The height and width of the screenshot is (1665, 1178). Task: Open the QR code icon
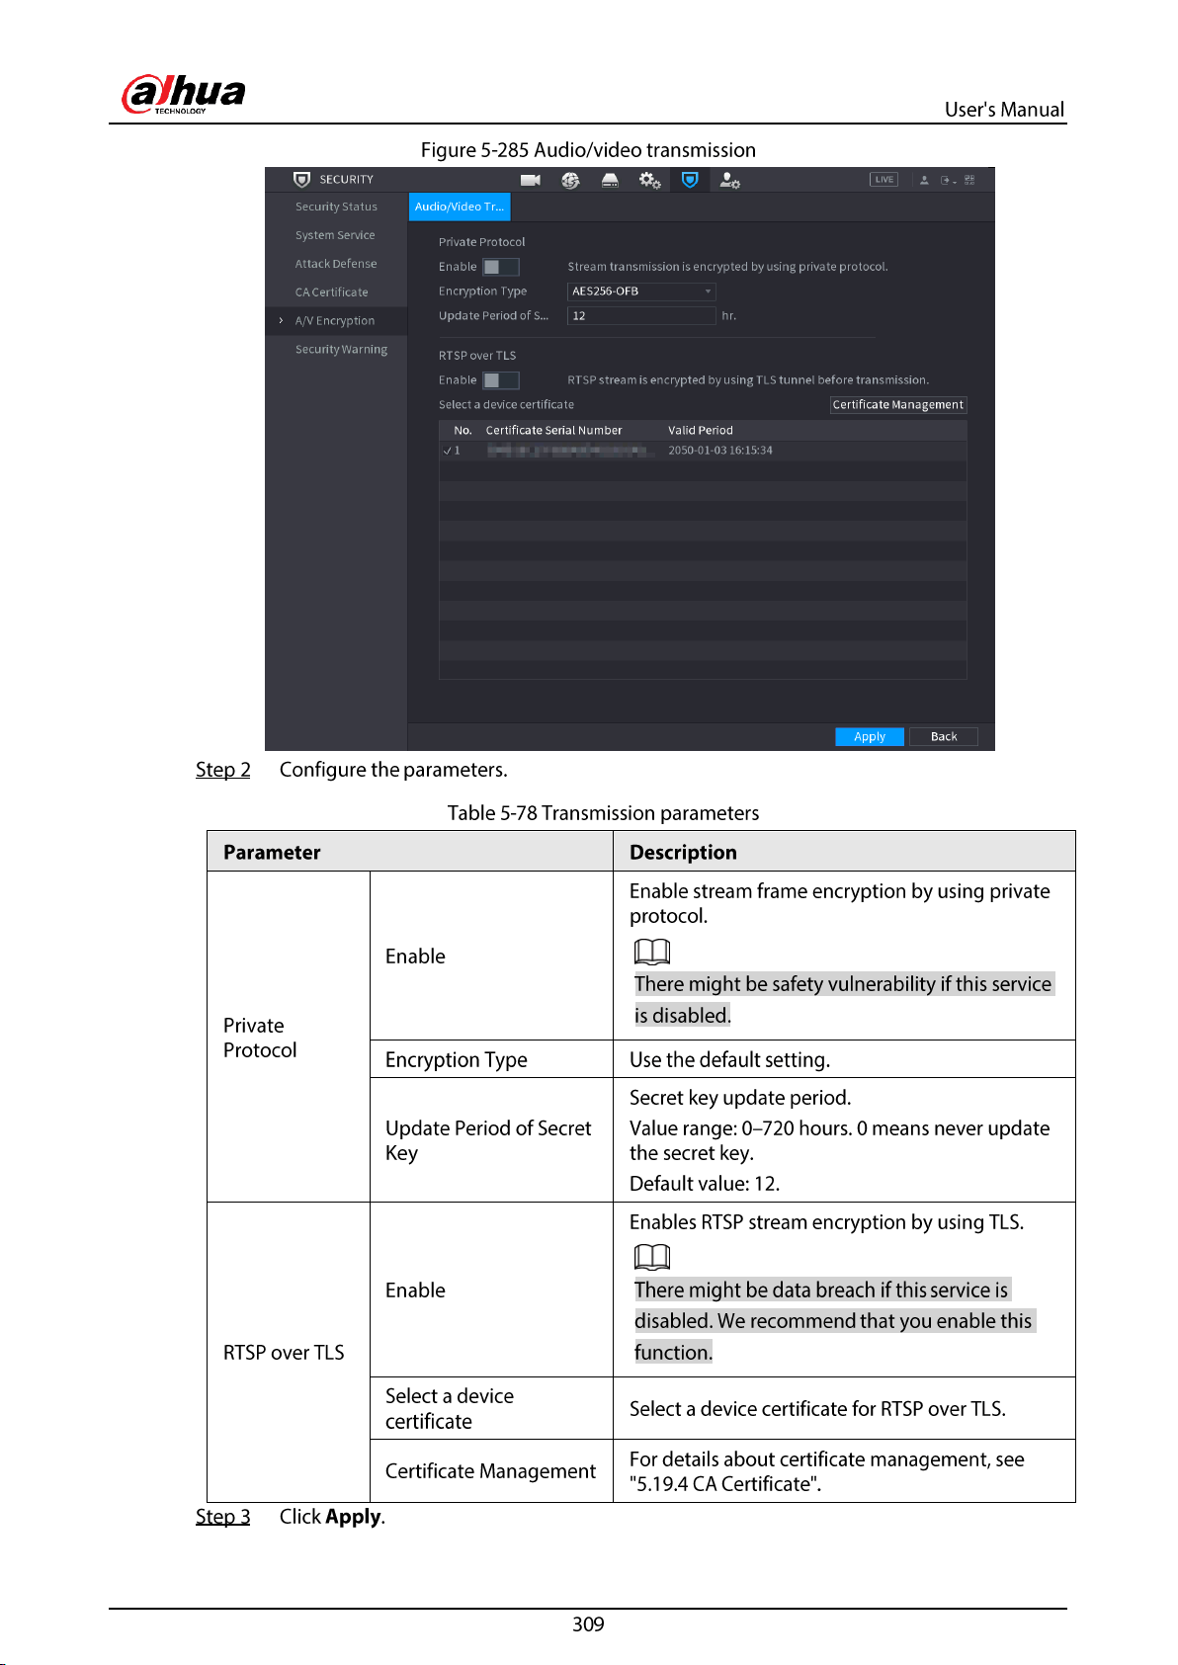pyautogui.click(x=969, y=180)
